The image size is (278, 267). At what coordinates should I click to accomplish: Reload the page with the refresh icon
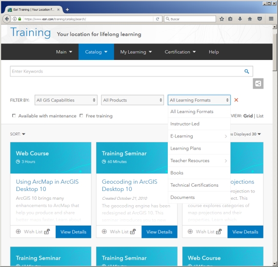[157, 19]
